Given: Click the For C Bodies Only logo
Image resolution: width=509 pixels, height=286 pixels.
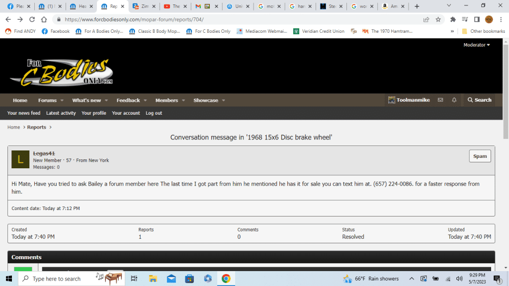Looking at the screenshot, I should (x=62, y=72).
